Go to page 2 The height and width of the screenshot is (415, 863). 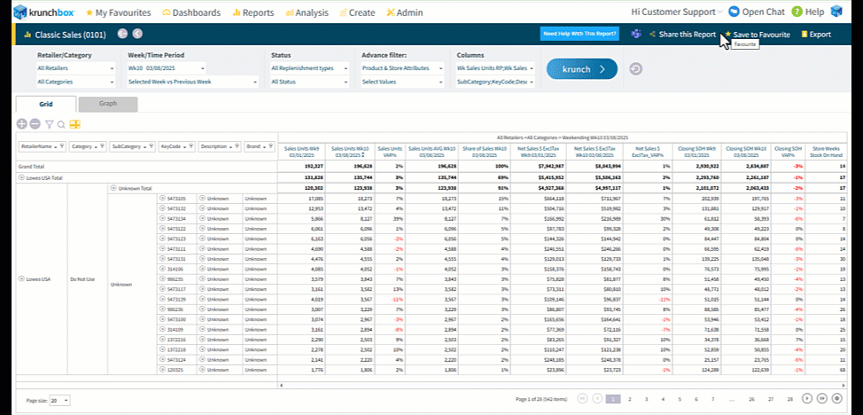630,398
